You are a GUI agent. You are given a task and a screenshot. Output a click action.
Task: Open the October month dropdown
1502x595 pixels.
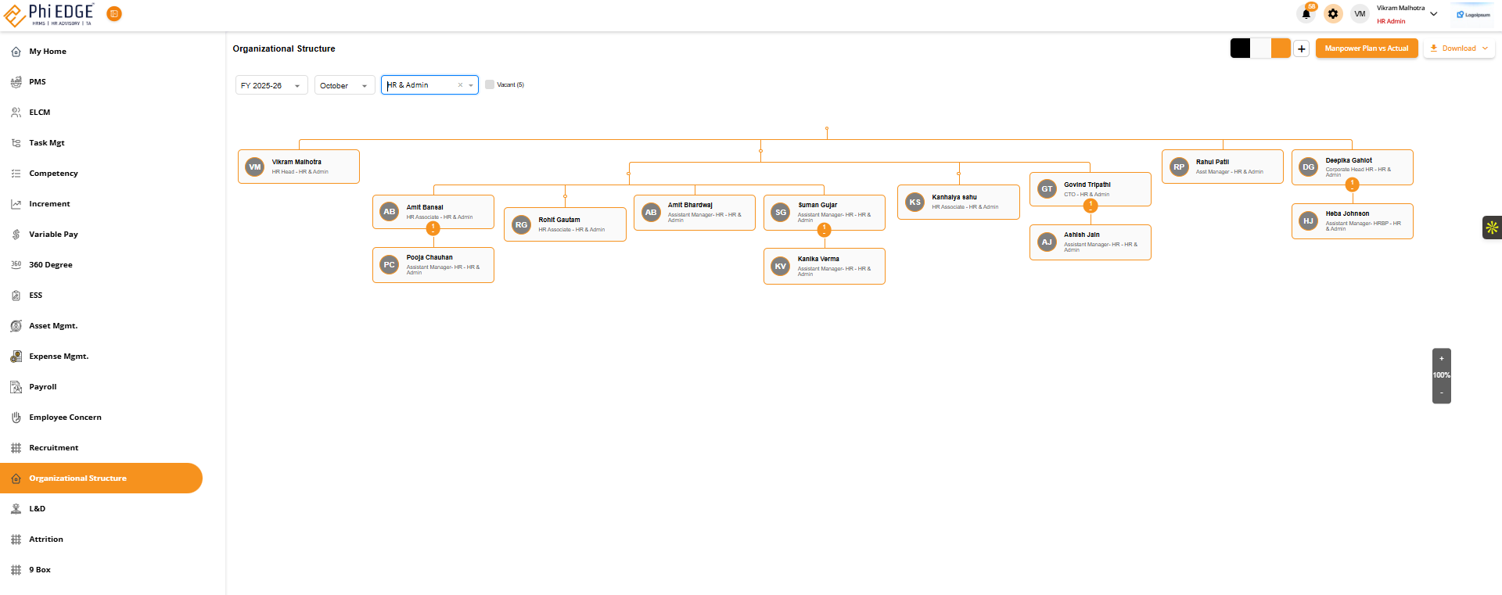coord(344,85)
